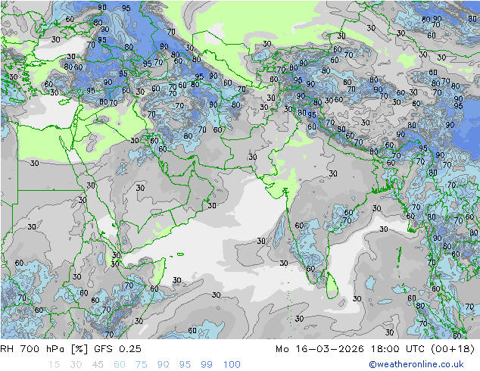Click the 'Mo 16-03-2026 18:00 UTC' date label
Image resolution: width=480 pixels, height=371 pixels.
[351, 348]
